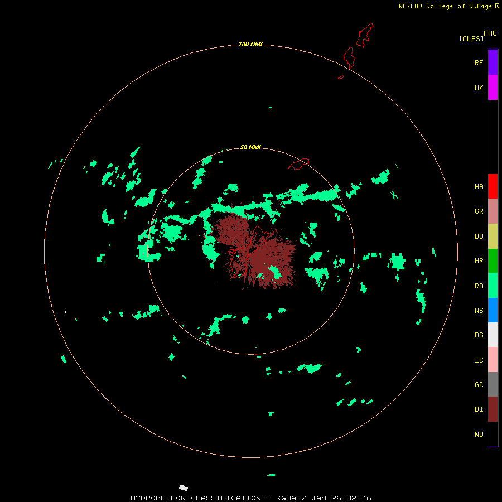Image resolution: width=502 pixels, height=502 pixels.
Task: Click the IC legend label
Action: tap(479, 360)
